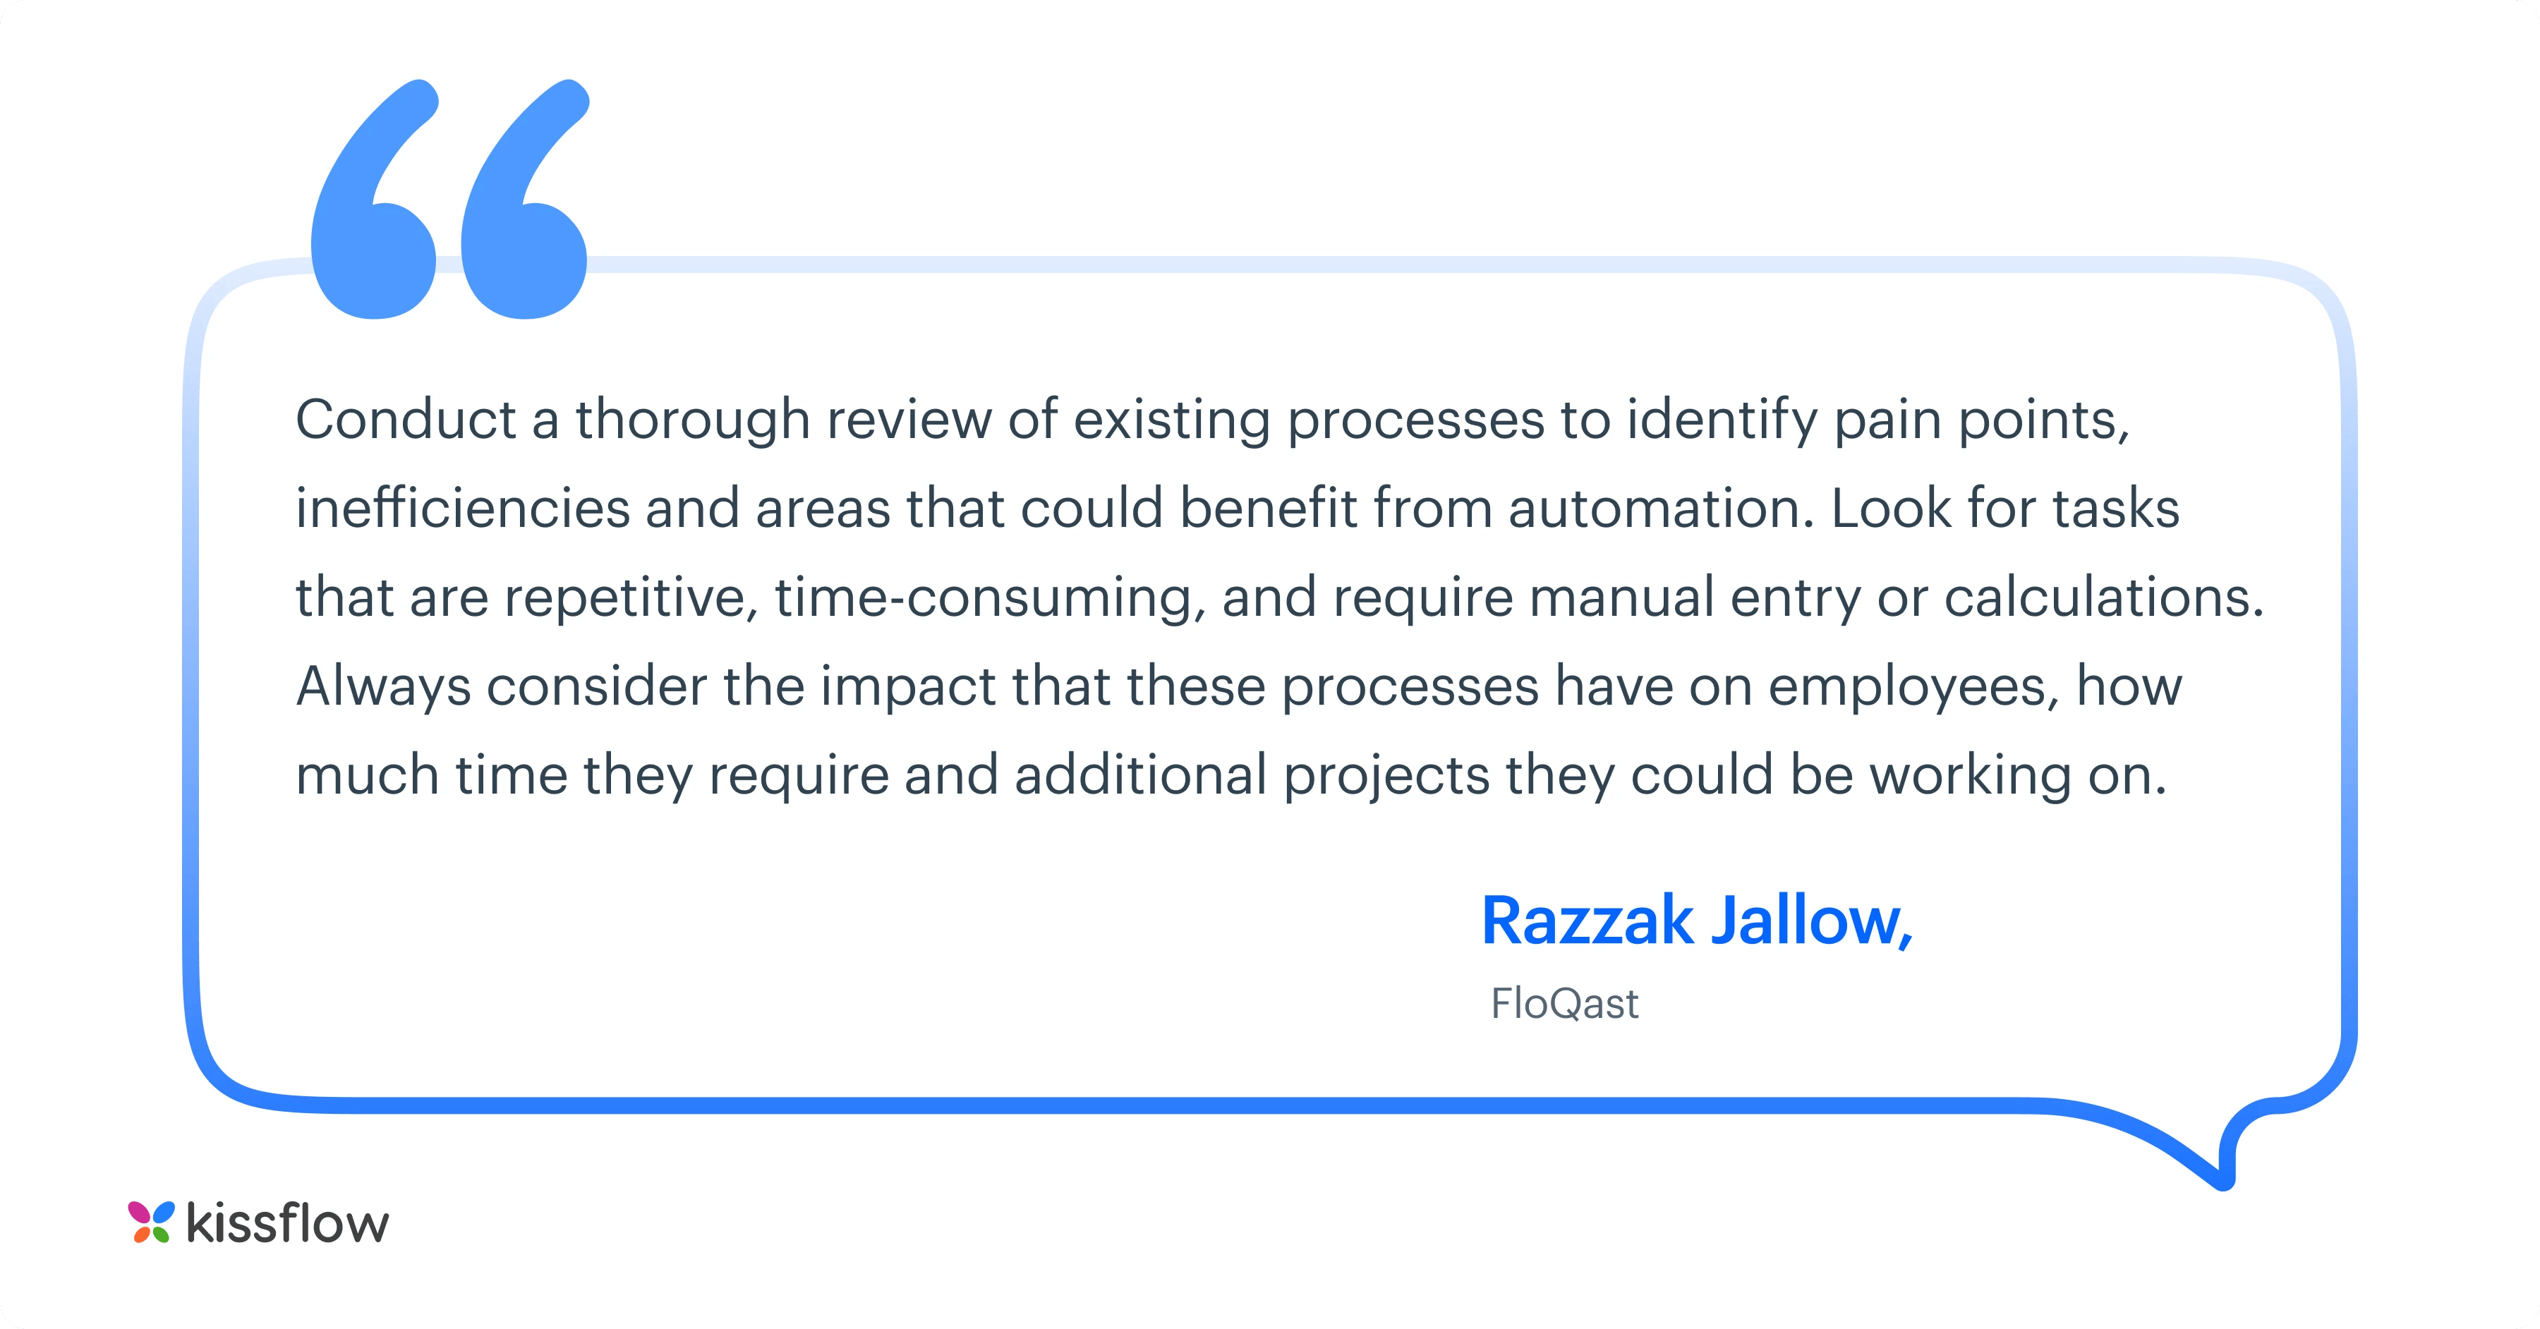
Task: Click the word Always in the quote
Action: click(x=382, y=687)
